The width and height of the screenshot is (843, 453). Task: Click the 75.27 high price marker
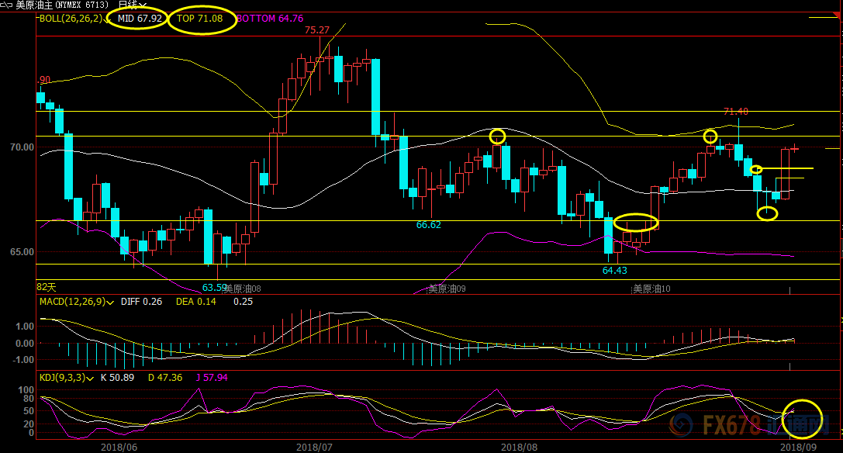316,30
